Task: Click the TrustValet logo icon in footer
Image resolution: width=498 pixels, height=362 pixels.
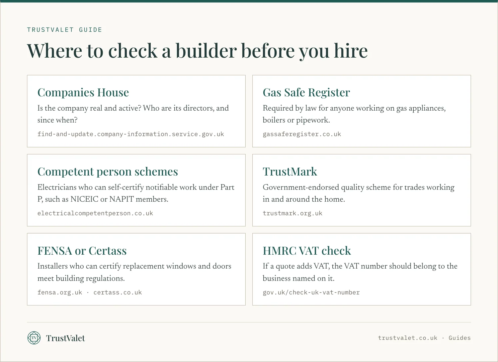Action: [34, 338]
